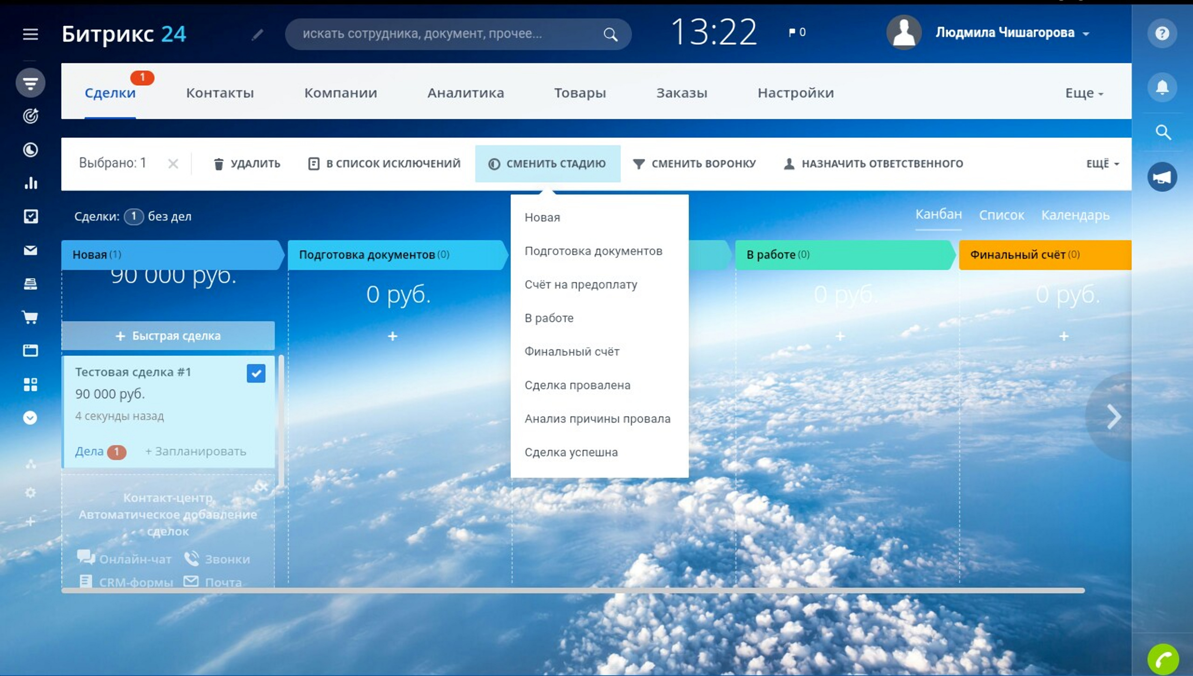Open the mail icon in left sidebar

point(30,251)
